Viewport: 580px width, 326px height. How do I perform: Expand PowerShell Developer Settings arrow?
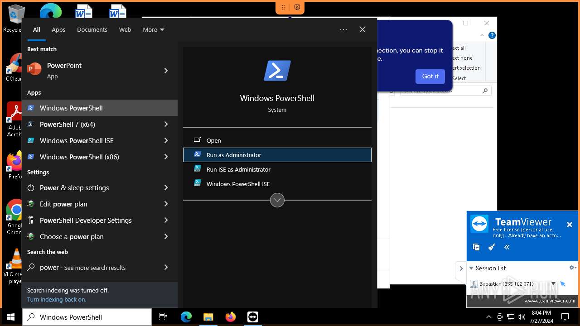pos(166,220)
